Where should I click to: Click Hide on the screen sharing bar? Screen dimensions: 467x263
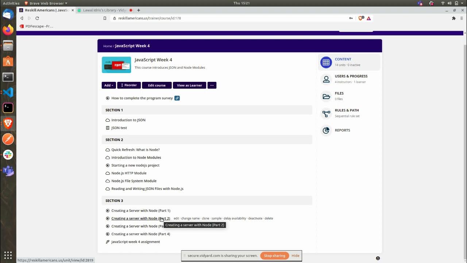(296, 256)
